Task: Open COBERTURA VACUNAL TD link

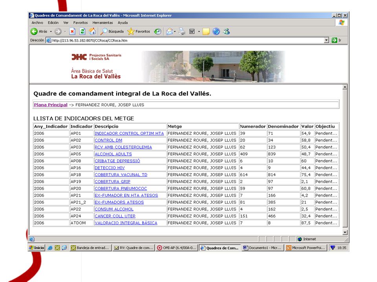Action: coord(121,175)
